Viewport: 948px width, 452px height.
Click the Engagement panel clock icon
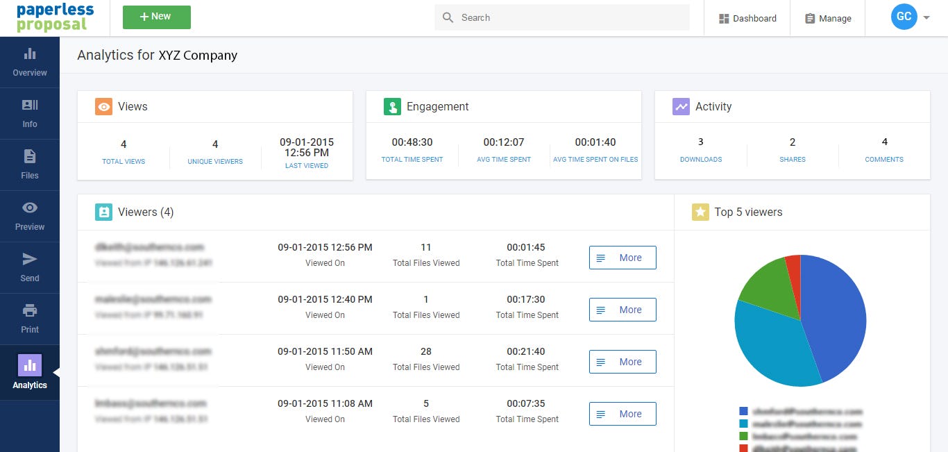pos(392,106)
